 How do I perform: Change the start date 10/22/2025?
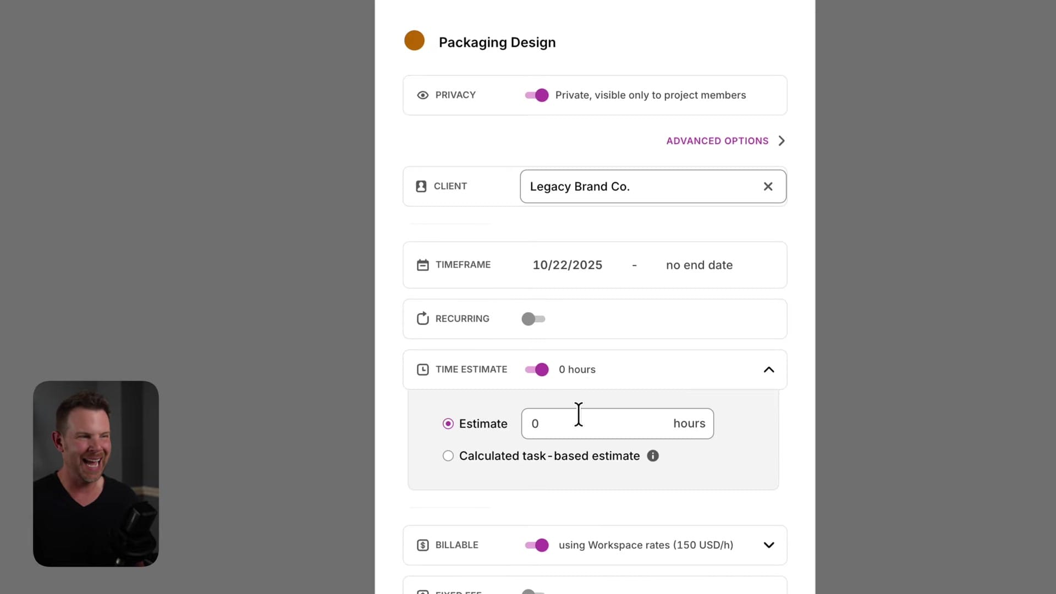click(567, 265)
